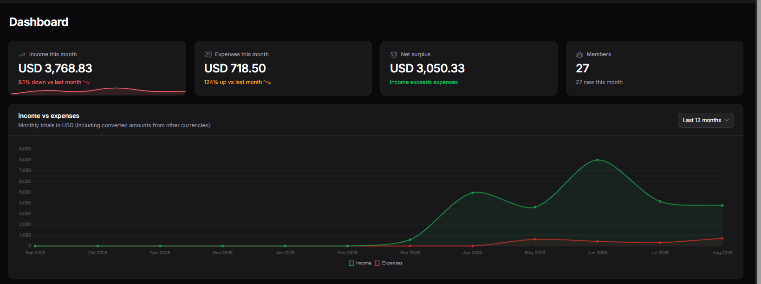Click the people icon beside Members
Screen dimensions: 761x284
pos(579,54)
